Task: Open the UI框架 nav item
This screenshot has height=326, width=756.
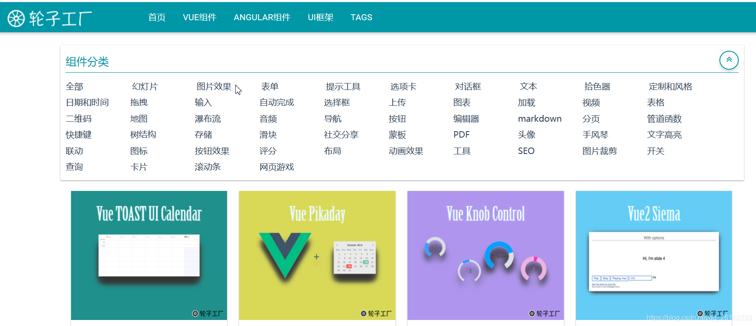Action: click(x=320, y=17)
